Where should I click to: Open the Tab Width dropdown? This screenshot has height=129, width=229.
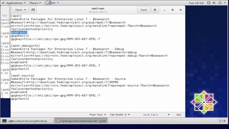coord(120,115)
